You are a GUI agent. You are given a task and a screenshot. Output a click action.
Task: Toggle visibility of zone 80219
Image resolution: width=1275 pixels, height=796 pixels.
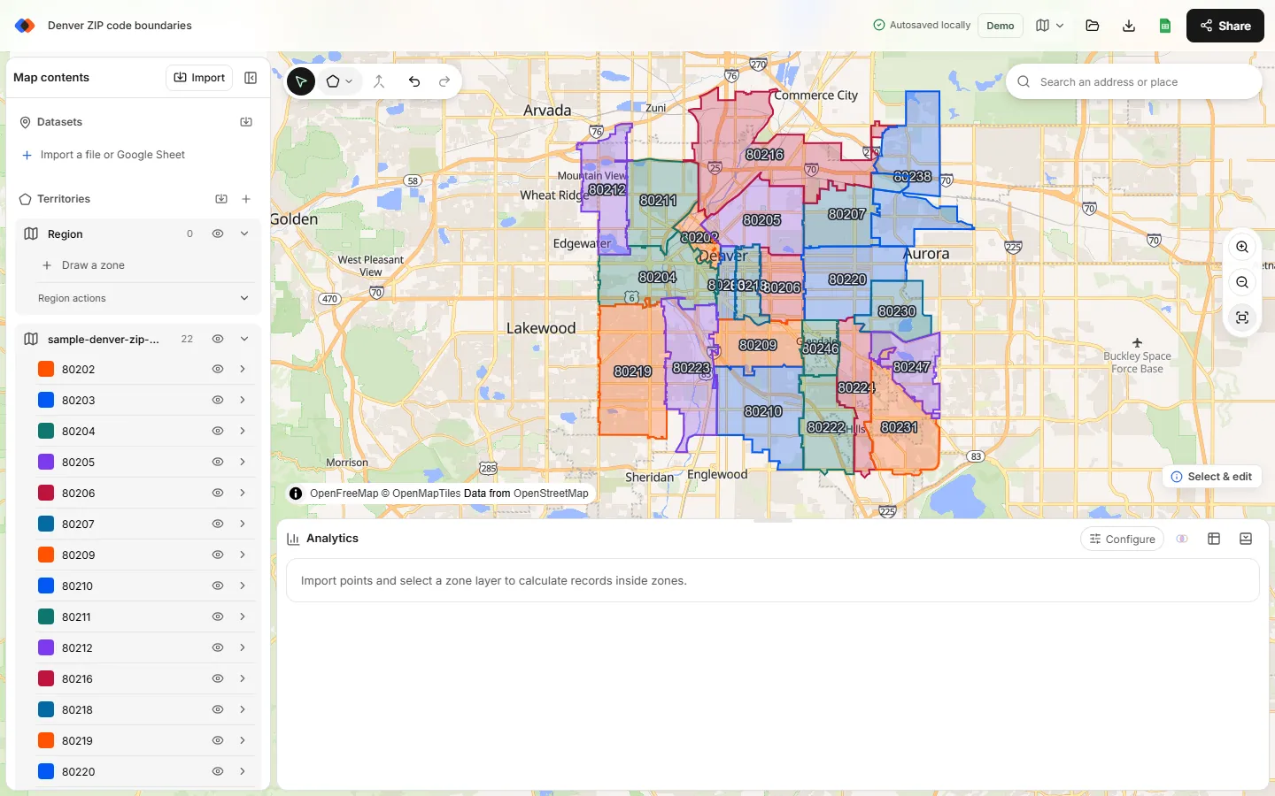218,740
